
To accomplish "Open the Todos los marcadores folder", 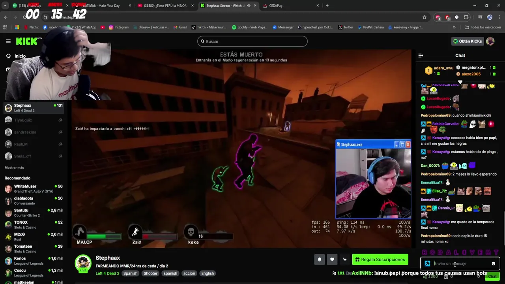I will (483, 27).
